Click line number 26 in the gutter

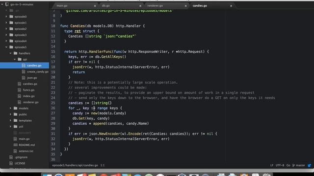(53, 108)
